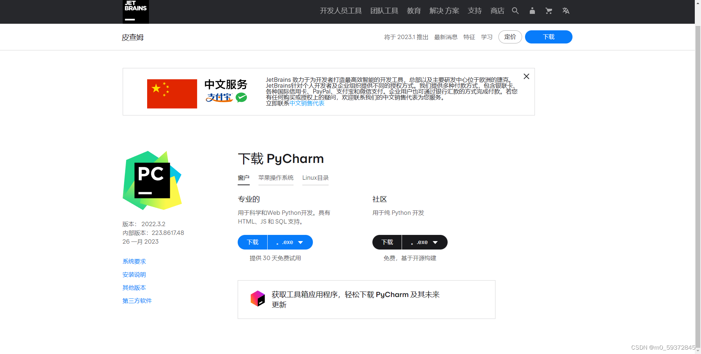Click the China flag image in banner
701x354 pixels.
[x=172, y=94]
